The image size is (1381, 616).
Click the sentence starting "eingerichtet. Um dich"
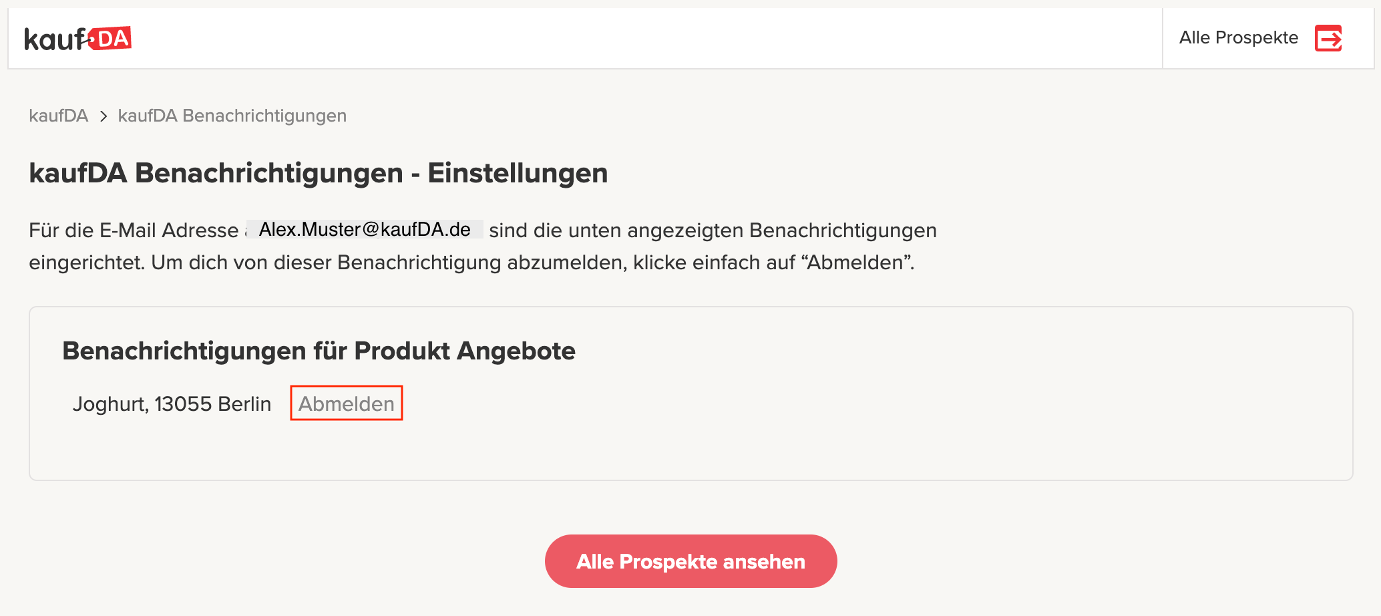point(471,263)
